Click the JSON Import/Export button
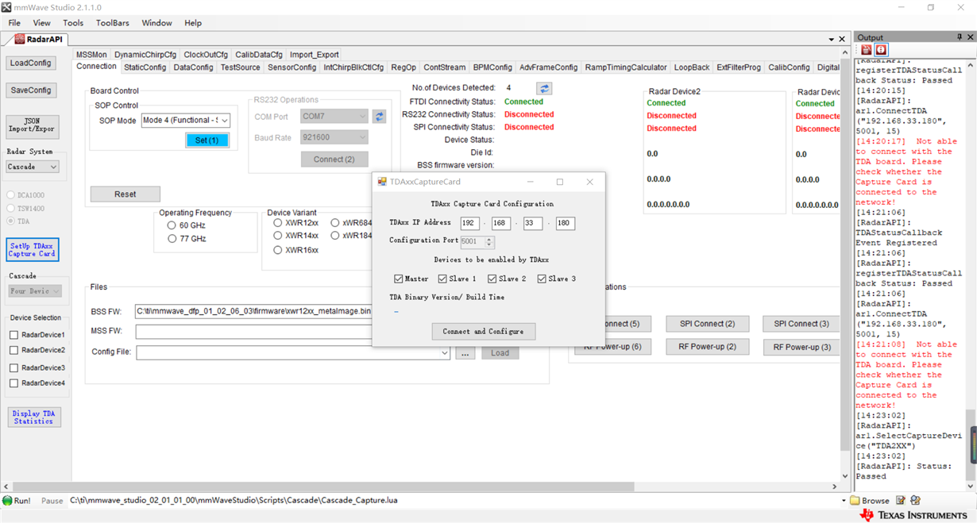The height and width of the screenshot is (523, 977). click(x=33, y=125)
